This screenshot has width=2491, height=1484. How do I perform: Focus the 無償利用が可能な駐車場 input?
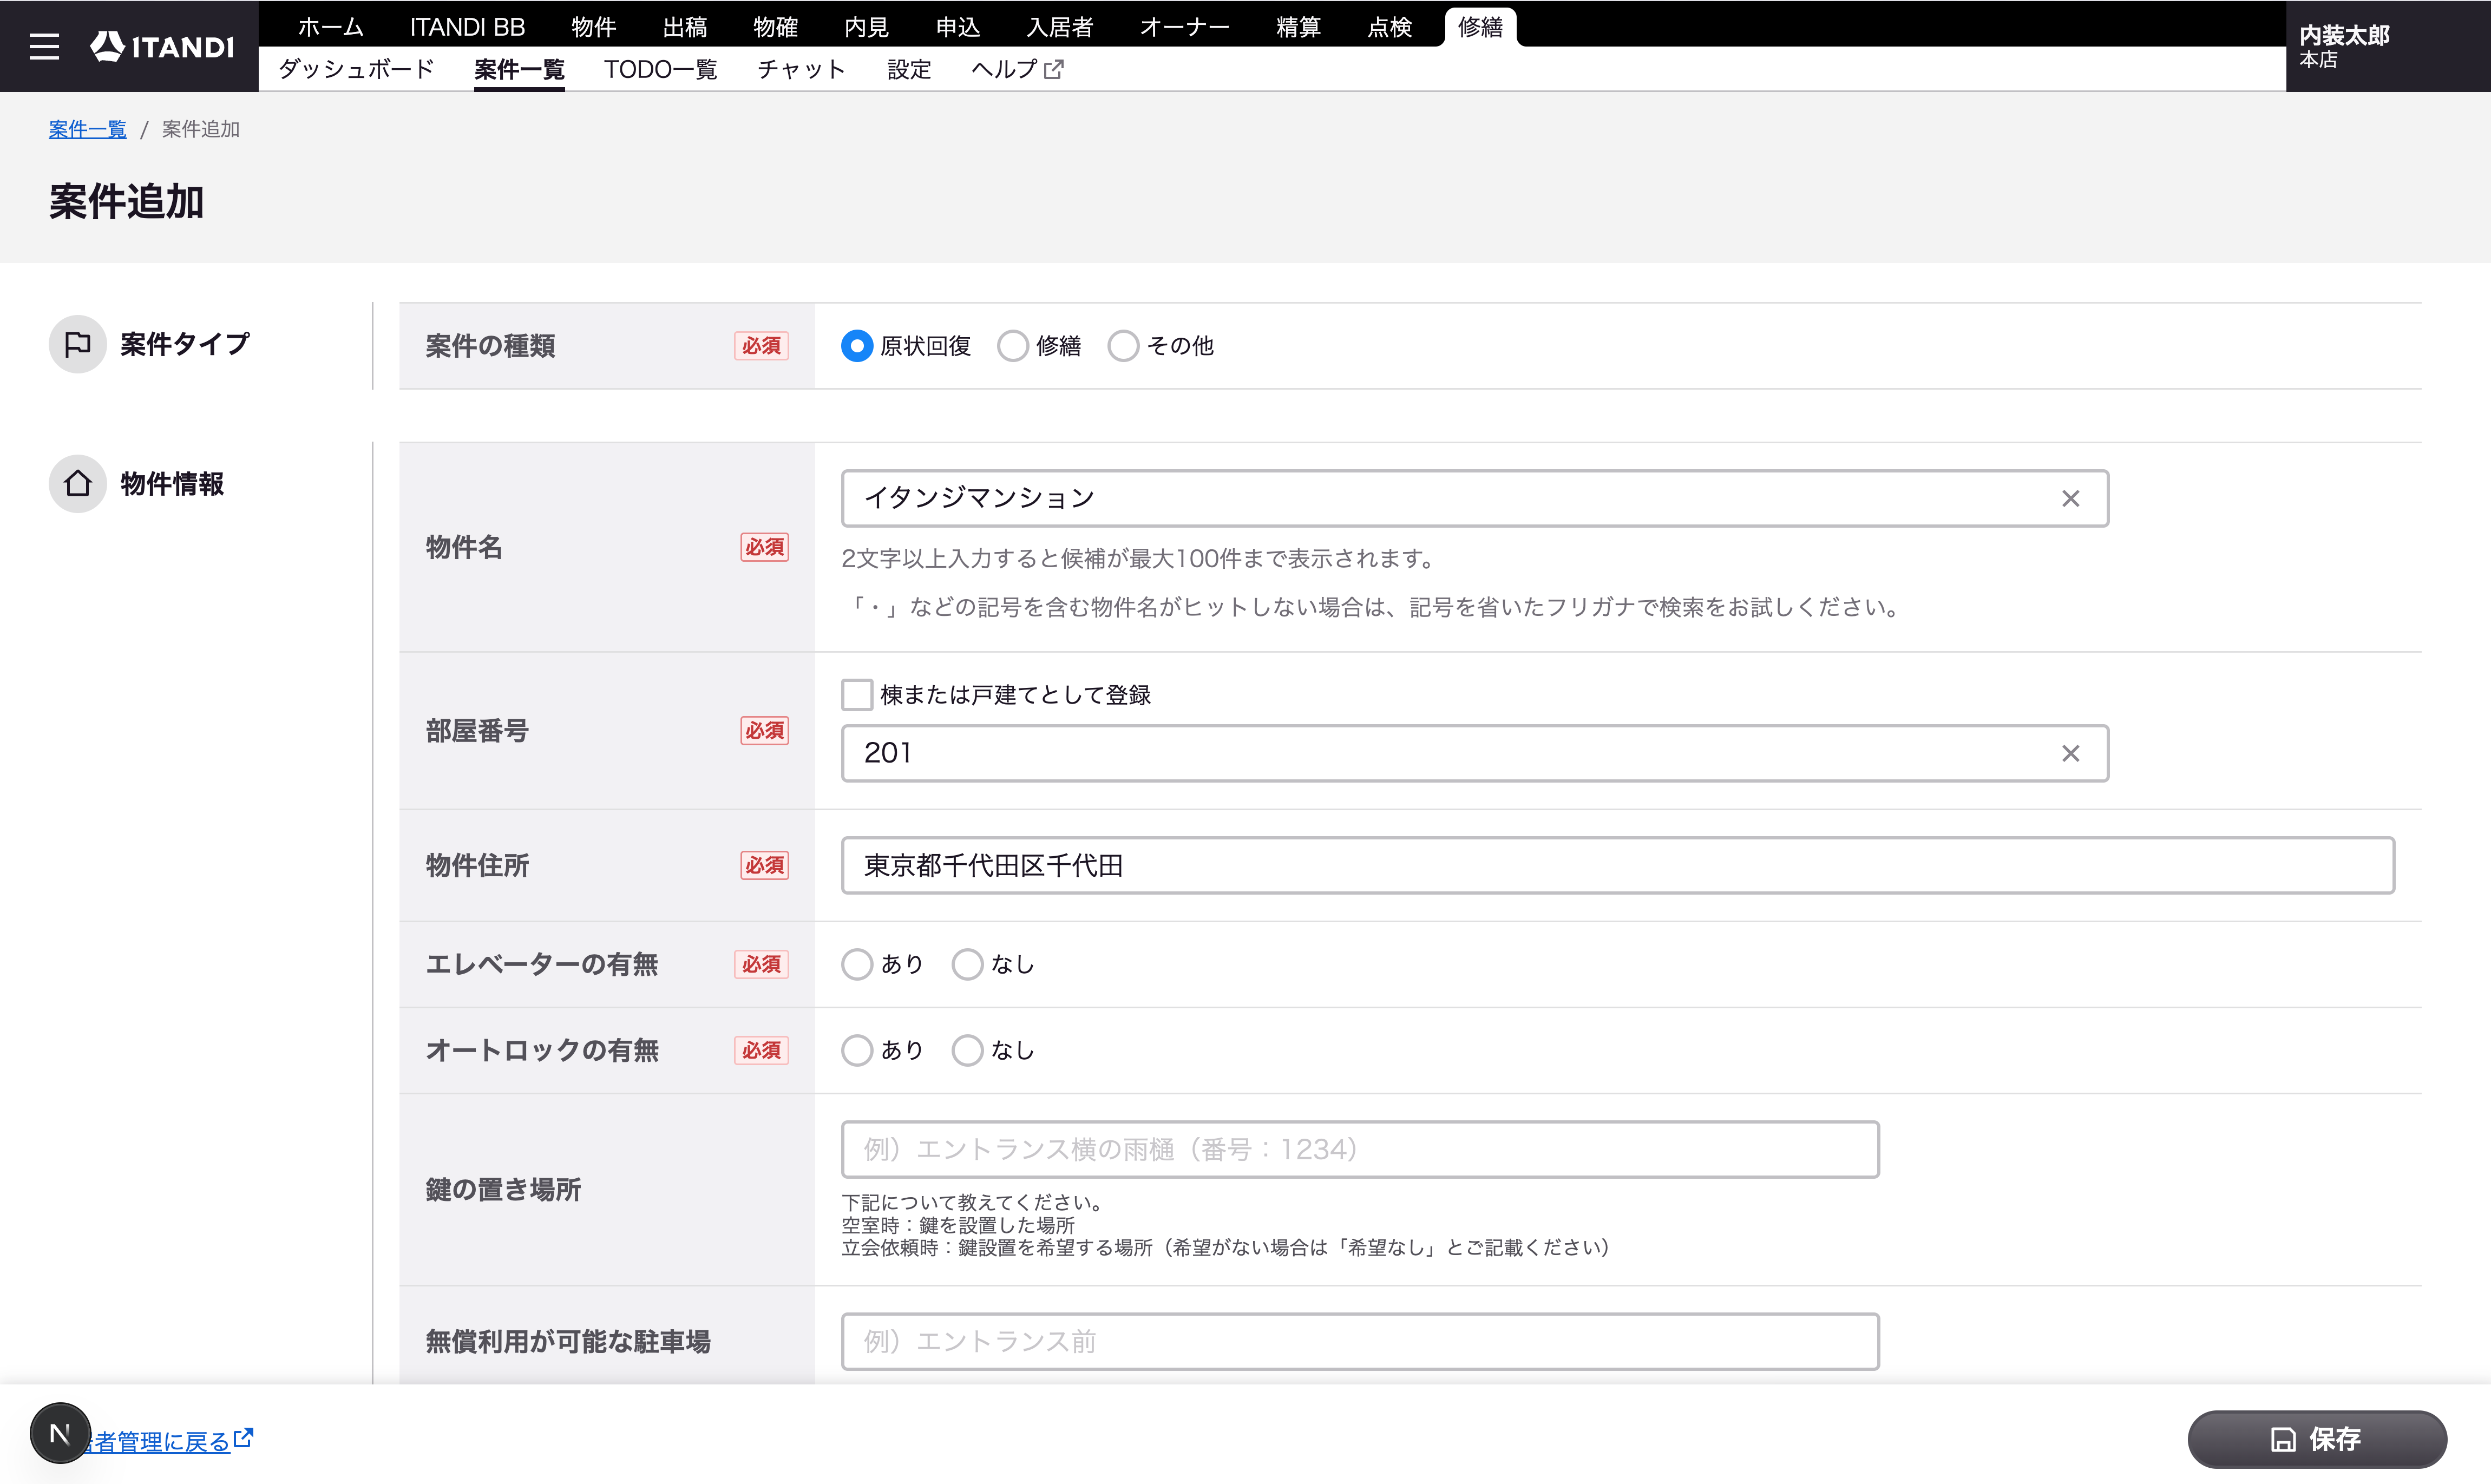coord(1360,1341)
